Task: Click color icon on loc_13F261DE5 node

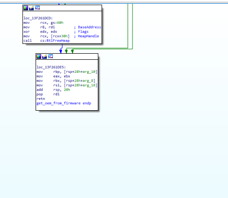Action: pyautogui.click(x=39, y=57)
